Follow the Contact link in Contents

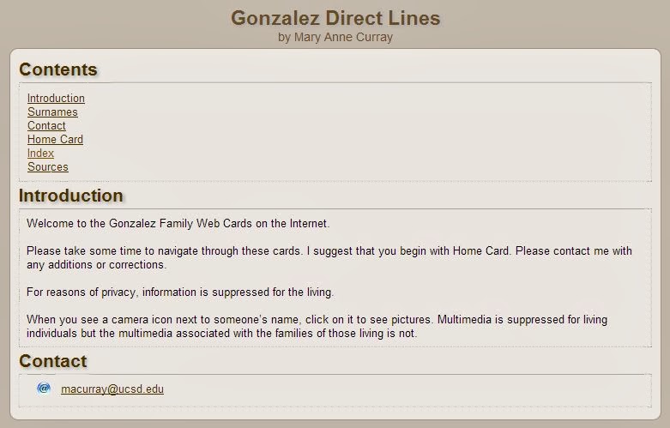pos(46,125)
